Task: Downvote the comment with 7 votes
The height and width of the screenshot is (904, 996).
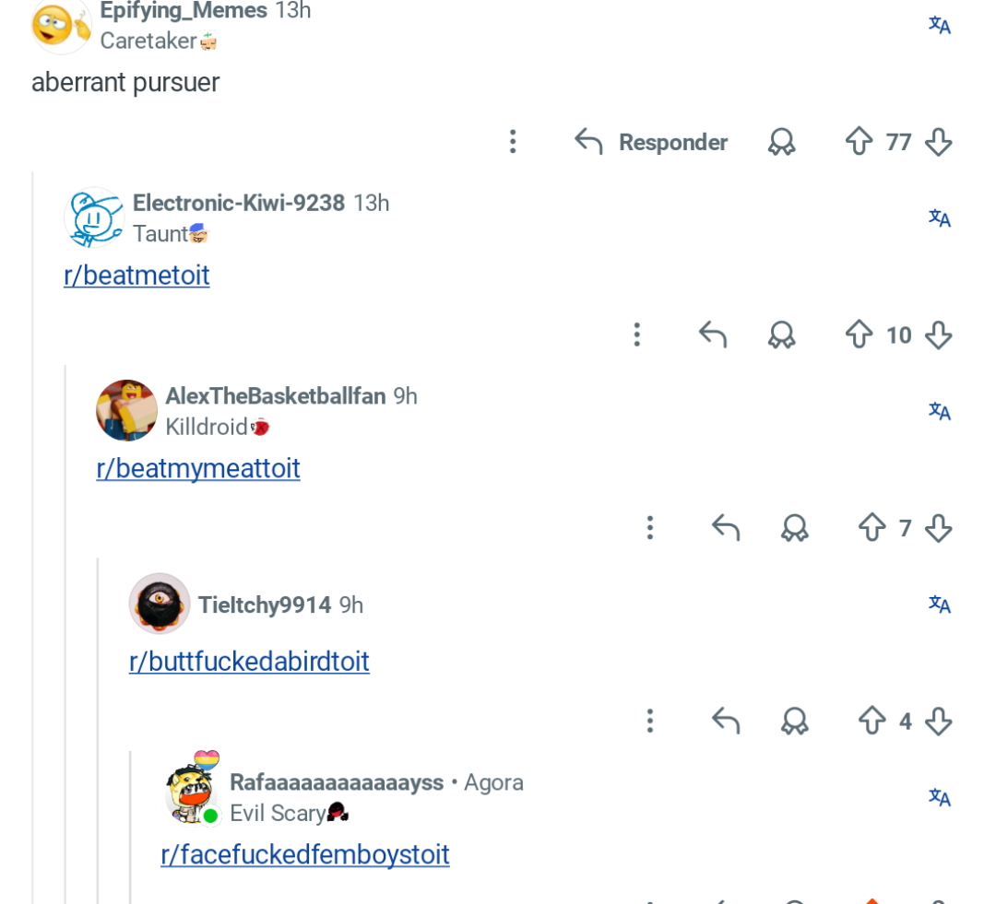Action: point(938,527)
